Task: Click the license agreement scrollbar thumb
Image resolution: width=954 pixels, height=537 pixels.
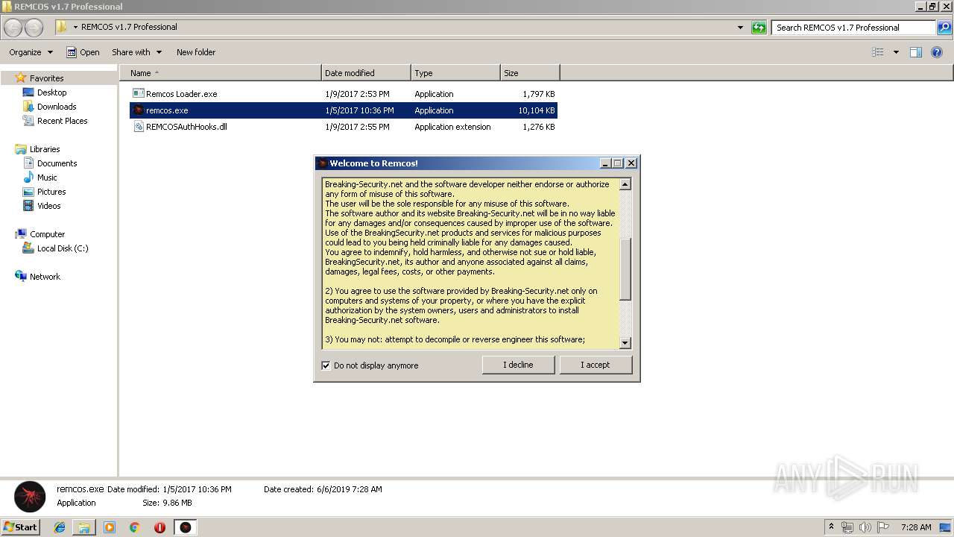Action: click(625, 269)
